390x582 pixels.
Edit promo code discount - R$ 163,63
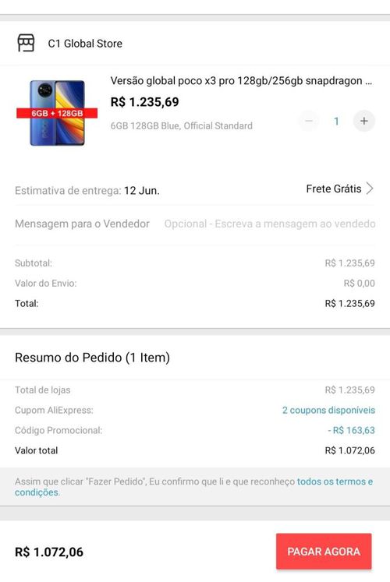351,430
